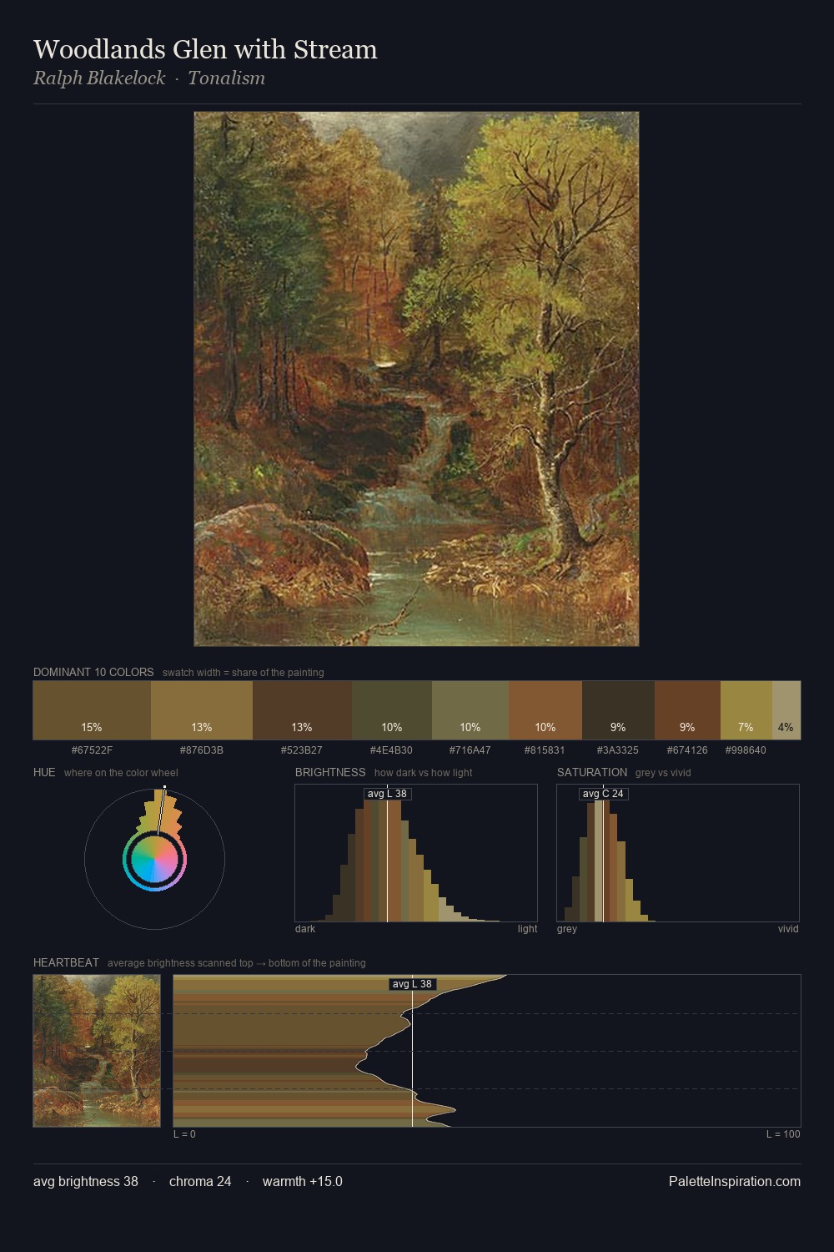Click the 'grey' axis label
The image size is (834, 1252).
pyautogui.click(x=567, y=928)
